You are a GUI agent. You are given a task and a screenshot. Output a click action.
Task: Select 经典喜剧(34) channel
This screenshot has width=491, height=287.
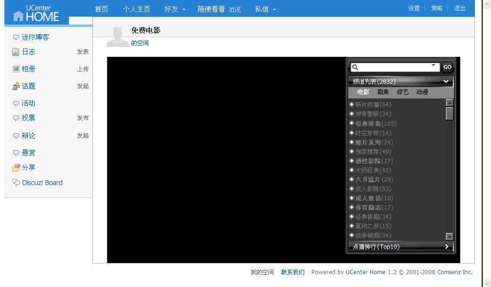pos(373,217)
